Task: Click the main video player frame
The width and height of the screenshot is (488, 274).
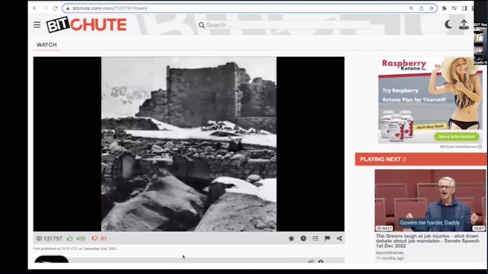Action: tap(189, 144)
